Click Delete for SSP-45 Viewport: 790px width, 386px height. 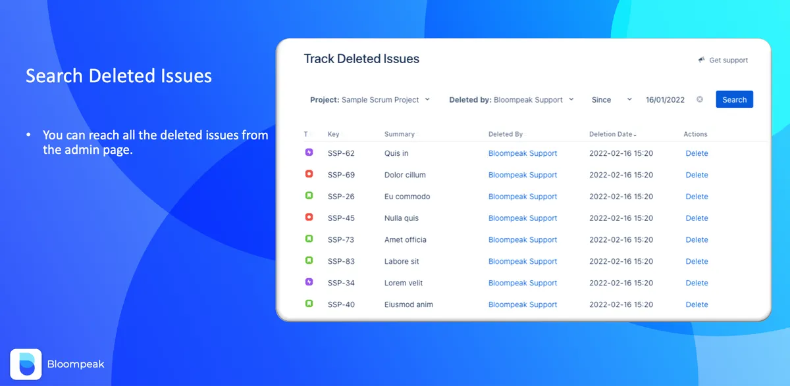click(697, 218)
